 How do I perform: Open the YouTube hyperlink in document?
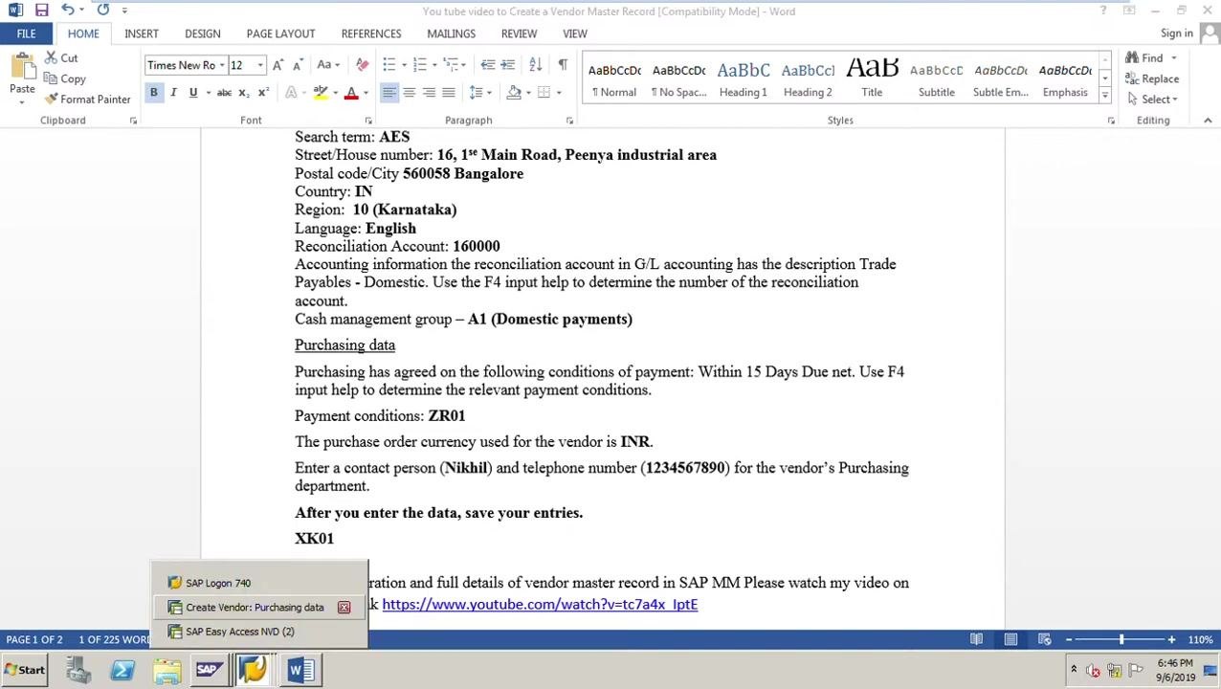point(540,605)
